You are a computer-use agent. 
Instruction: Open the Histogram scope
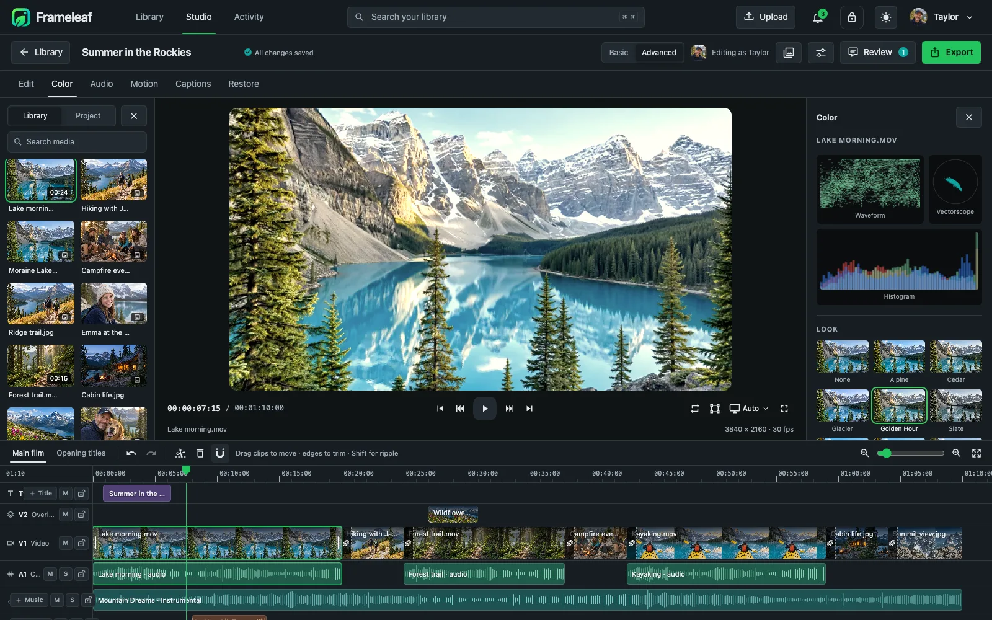click(x=899, y=267)
